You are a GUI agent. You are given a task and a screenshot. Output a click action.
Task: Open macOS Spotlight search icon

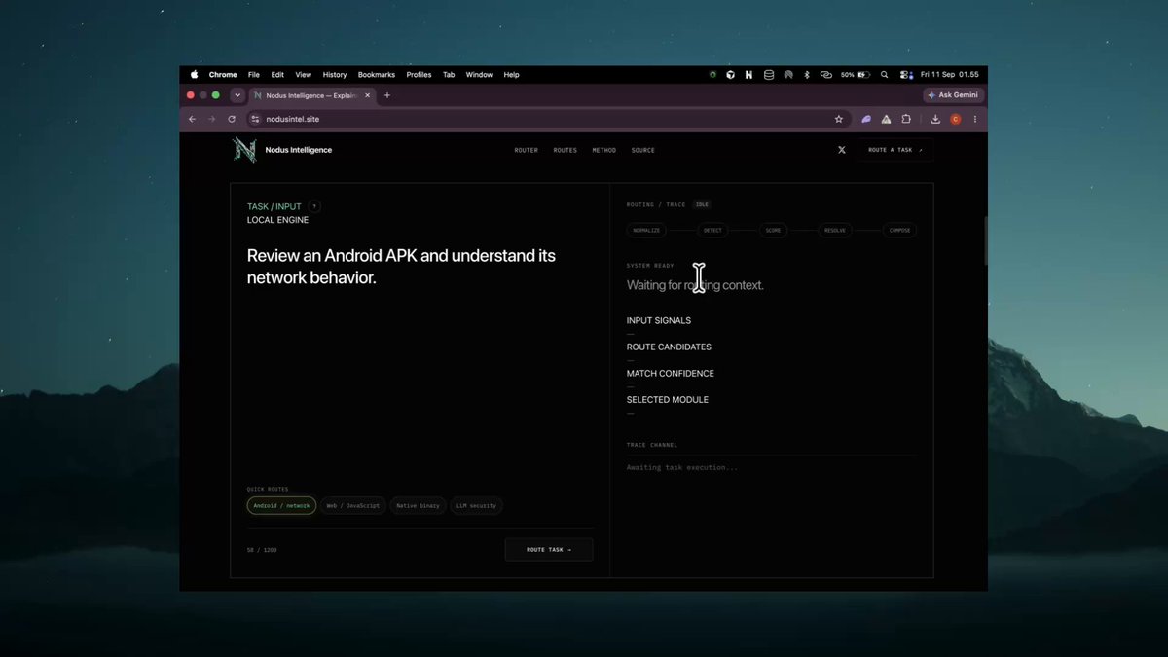(x=884, y=74)
